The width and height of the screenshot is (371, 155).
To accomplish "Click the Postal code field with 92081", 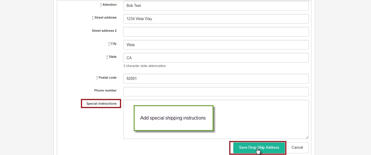I will coord(216,79).
